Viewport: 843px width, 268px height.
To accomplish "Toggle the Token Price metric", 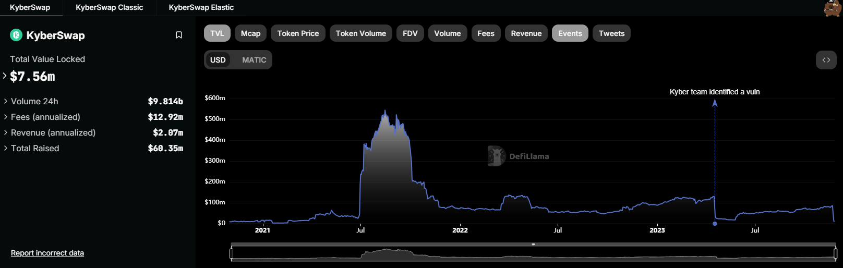I will click(298, 33).
